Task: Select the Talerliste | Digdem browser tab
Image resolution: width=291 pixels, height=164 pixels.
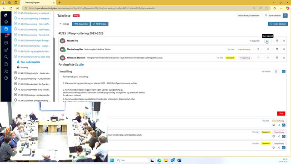Action: click(x=38, y=3)
